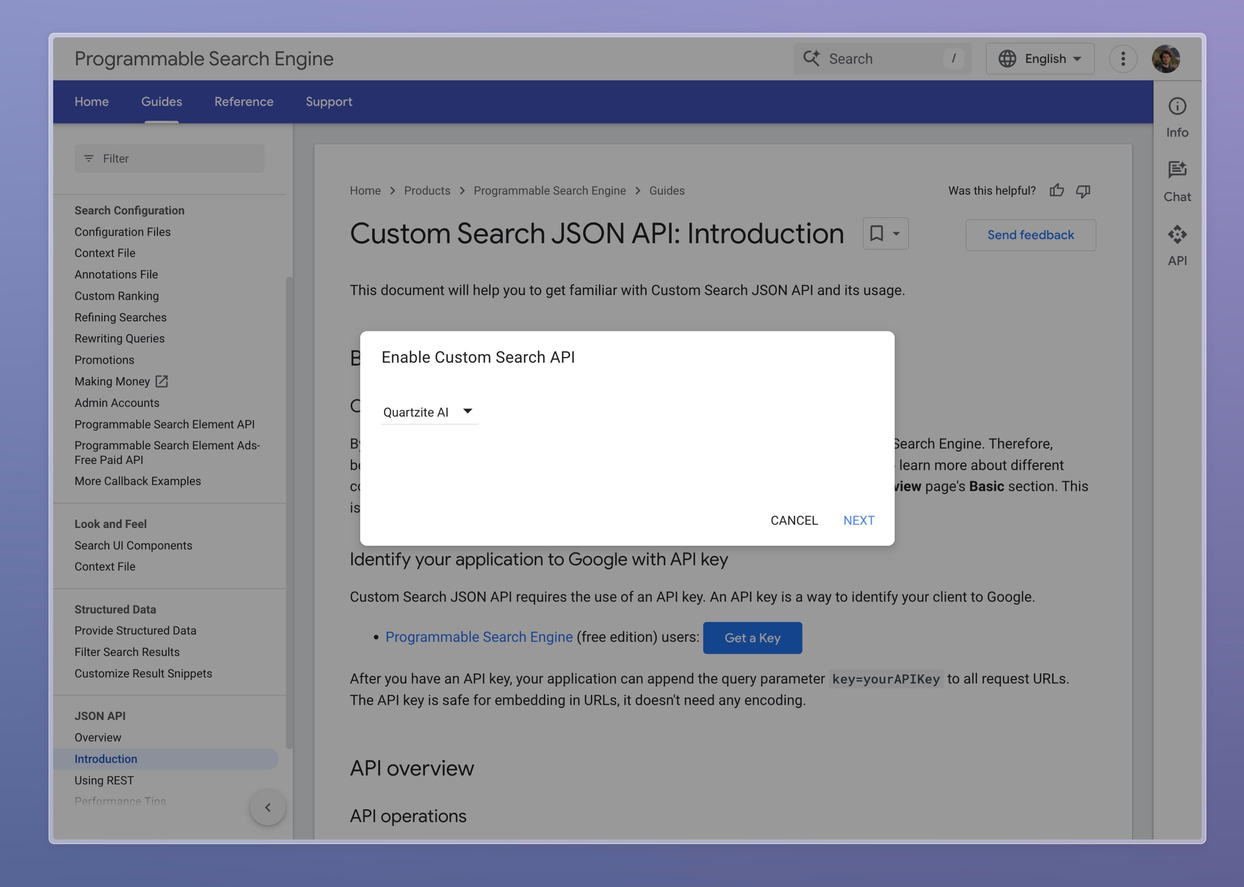This screenshot has height=887, width=1244.
Task: Expand the bookmark dropdown arrow
Action: pos(896,234)
